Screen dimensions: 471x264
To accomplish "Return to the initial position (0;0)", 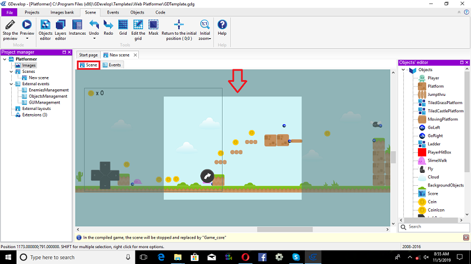I will point(180,25).
